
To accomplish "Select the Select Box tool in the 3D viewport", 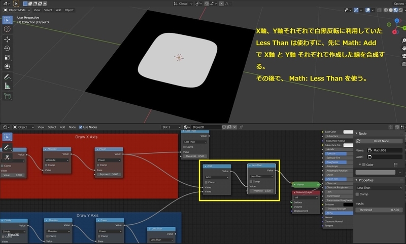I will pyautogui.click(x=7, y=20).
